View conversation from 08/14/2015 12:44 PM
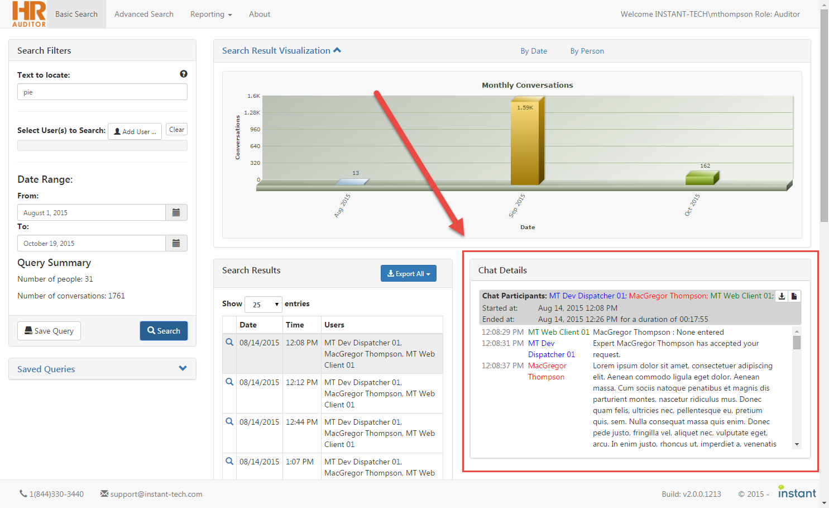This screenshot has height=508, width=829. tap(229, 421)
